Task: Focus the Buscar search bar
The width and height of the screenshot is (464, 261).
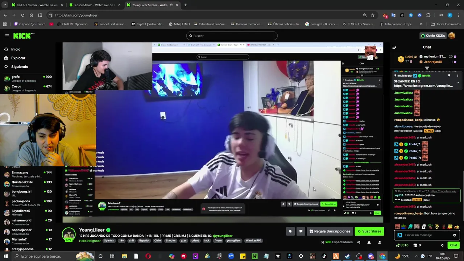Action: pos(232,36)
